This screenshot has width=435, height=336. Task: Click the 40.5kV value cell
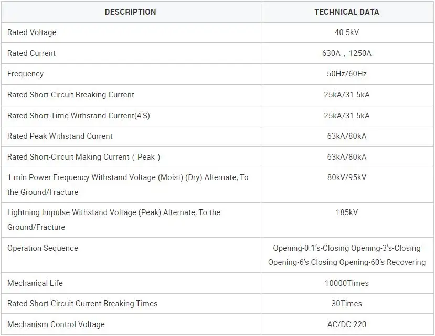pos(346,32)
